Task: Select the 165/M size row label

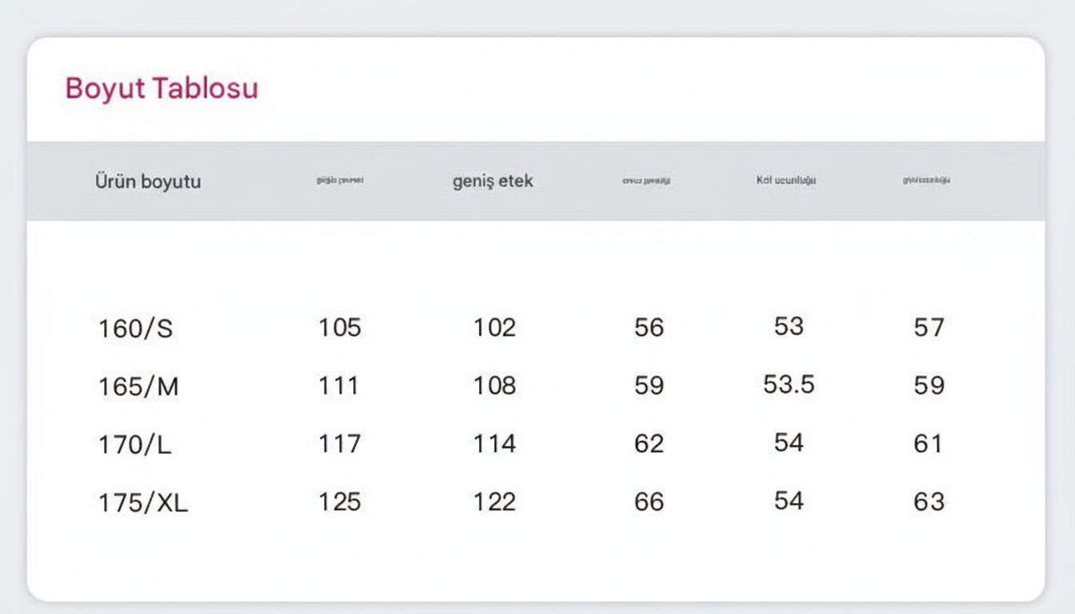Action: pos(138,387)
